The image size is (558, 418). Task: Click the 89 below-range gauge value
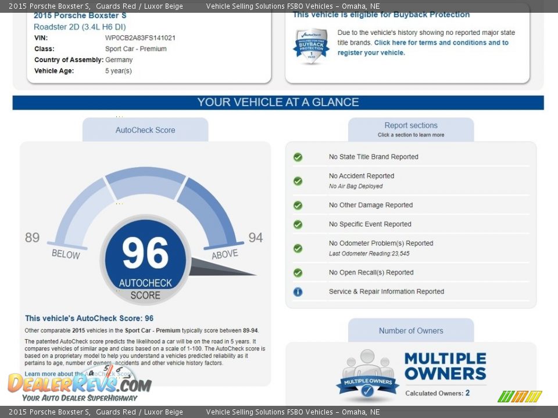pyautogui.click(x=32, y=237)
